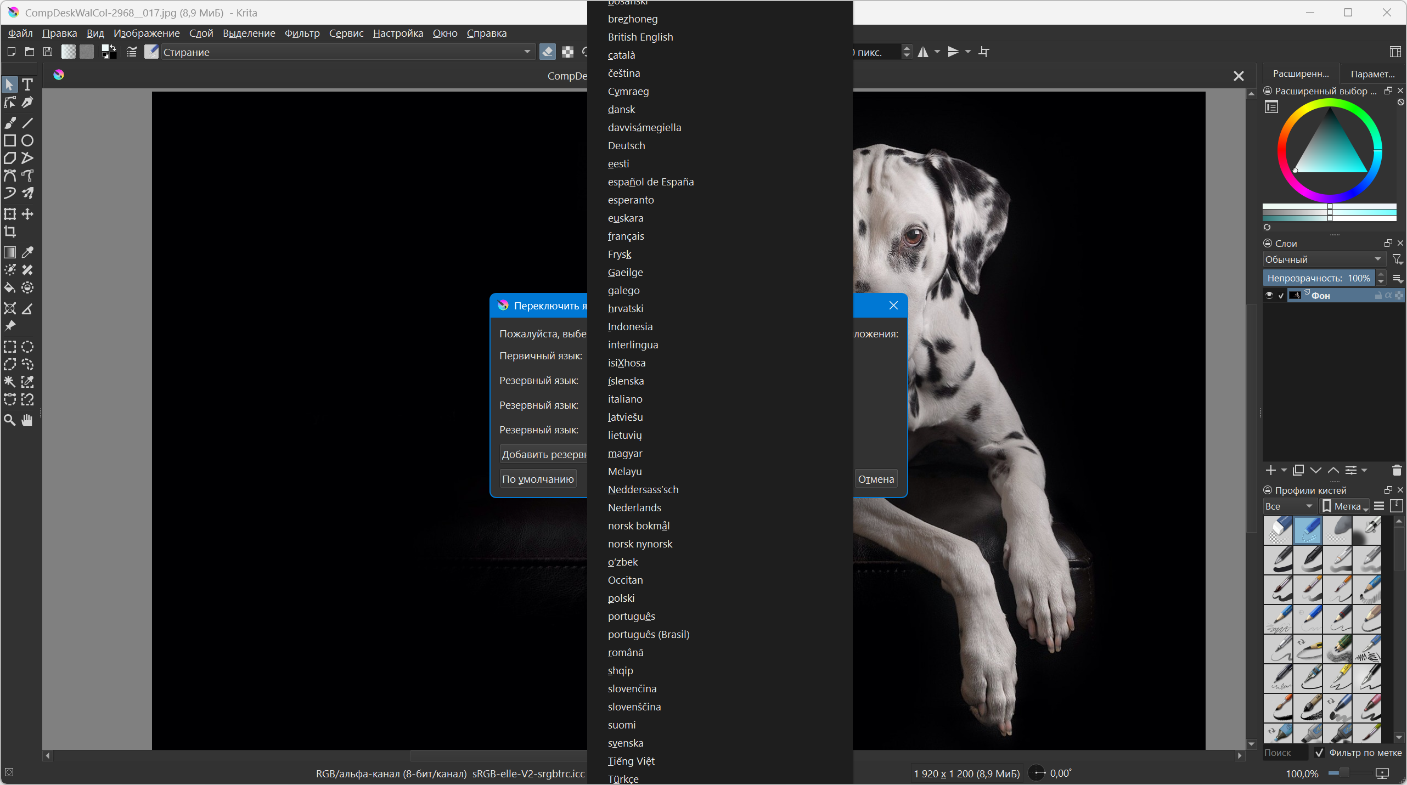Click the brush Поиск search field
Image resolution: width=1407 pixels, height=785 pixels.
pos(1284,753)
